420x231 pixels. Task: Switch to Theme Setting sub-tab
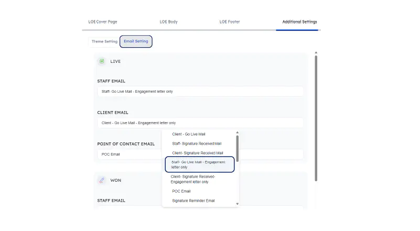point(104,41)
